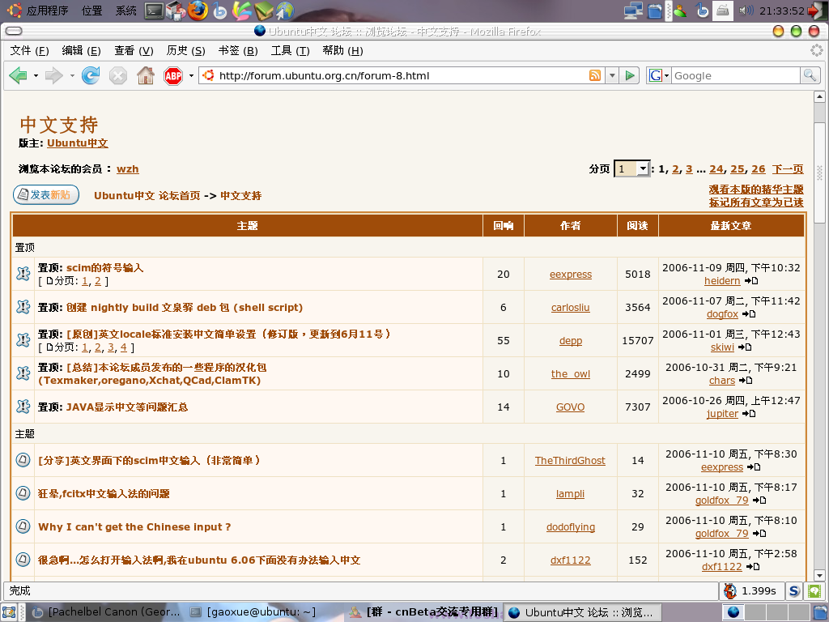829x622 pixels.
Task: Click the 下一页 next page link
Action: [x=787, y=168]
